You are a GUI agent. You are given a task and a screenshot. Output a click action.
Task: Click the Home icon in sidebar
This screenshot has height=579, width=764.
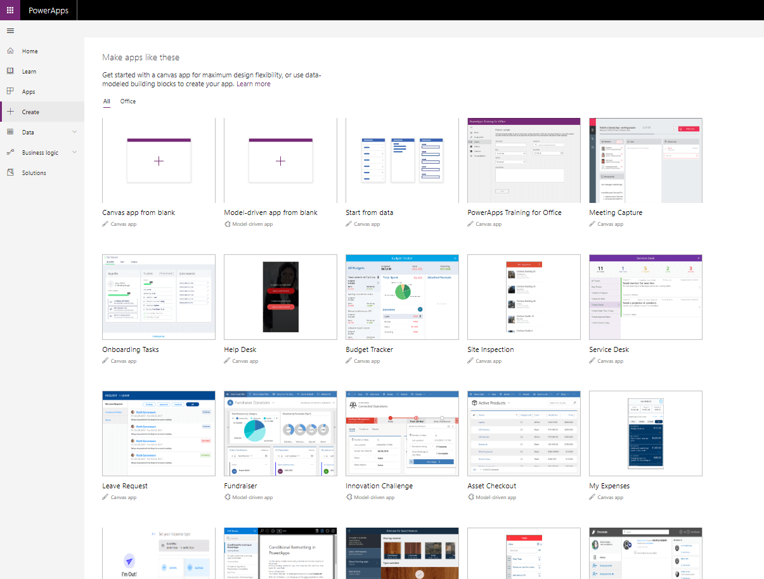(x=10, y=51)
